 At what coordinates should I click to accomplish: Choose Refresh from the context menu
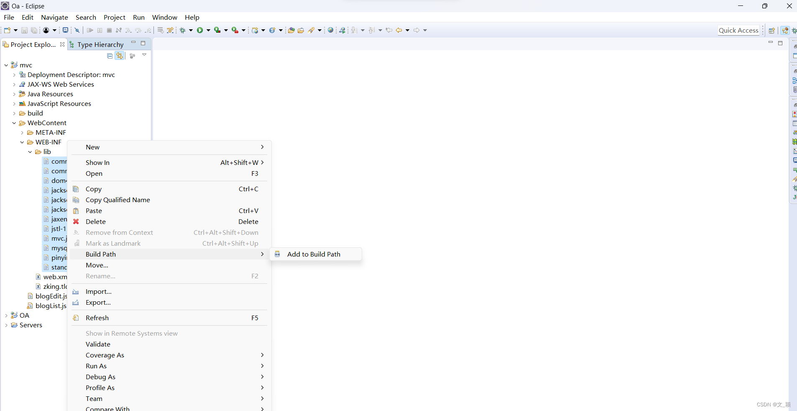[x=97, y=318]
